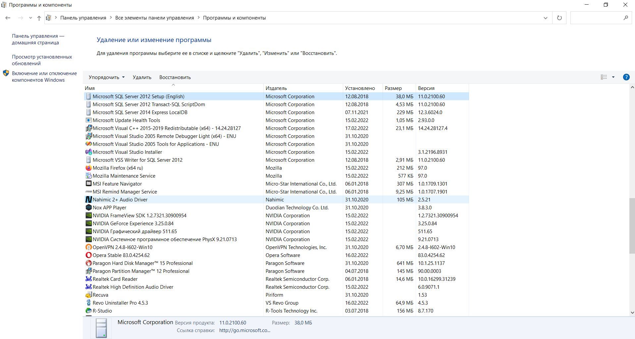Viewport: 635px width, 339px height.
Task: Click the Удалить toolbar button
Action: tap(142, 77)
